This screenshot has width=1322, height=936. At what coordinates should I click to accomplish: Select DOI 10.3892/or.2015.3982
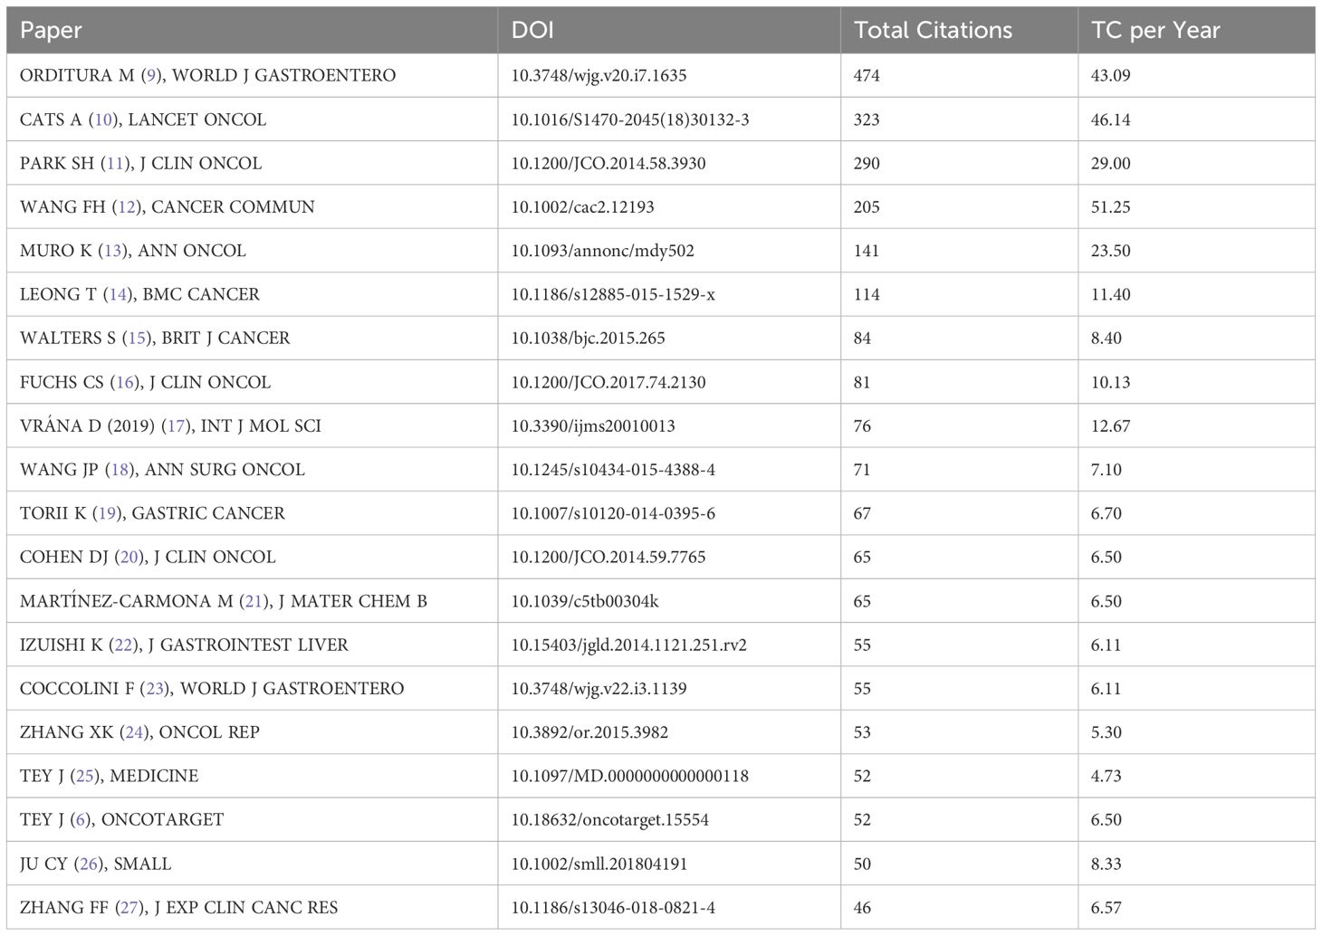(x=589, y=731)
